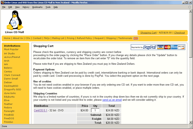Open Damn Small distribution link
The height and width of the screenshot is (129, 193).
pos(11,79)
